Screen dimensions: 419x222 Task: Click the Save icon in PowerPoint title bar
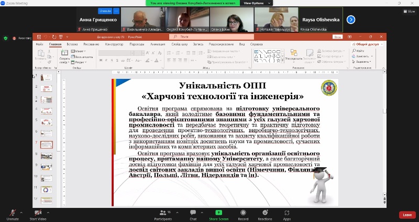[39, 37]
